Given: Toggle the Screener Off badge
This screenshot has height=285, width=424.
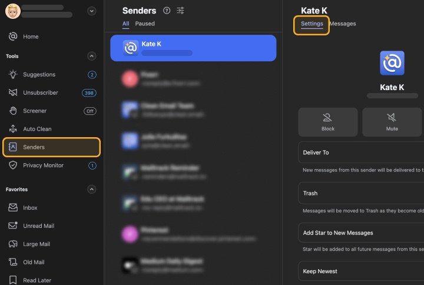Looking at the screenshot, I should coord(90,111).
